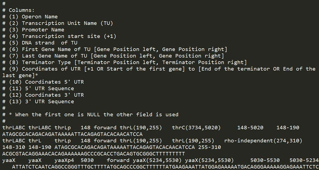319x170 pixels.
Task: Click the "(10) Coordinates 5' UTR" line
Action: 43,82
